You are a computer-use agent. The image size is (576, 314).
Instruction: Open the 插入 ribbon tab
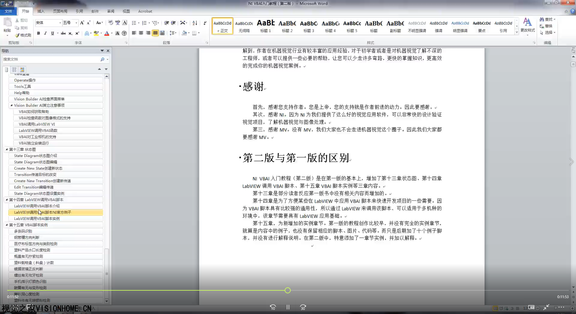coord(40,11)
